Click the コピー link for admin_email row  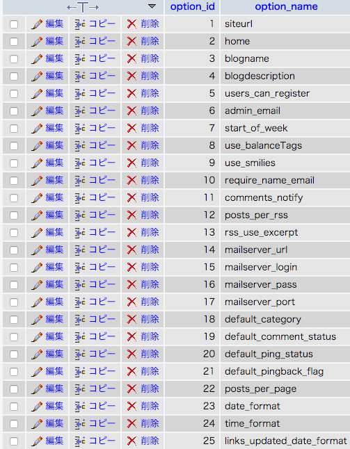click(102, 111)
